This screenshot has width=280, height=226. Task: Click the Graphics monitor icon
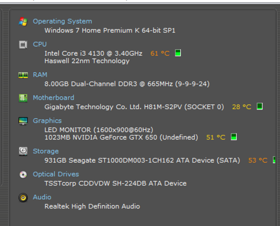pos(23,121)
